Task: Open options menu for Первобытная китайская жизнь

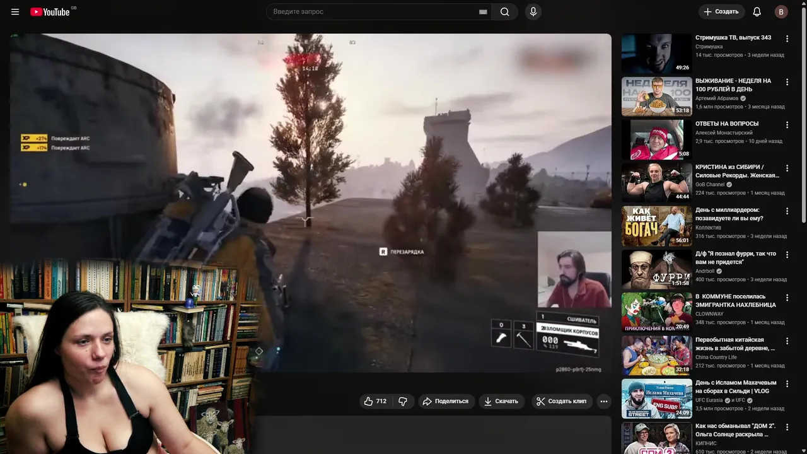Action: coord(787,340)
